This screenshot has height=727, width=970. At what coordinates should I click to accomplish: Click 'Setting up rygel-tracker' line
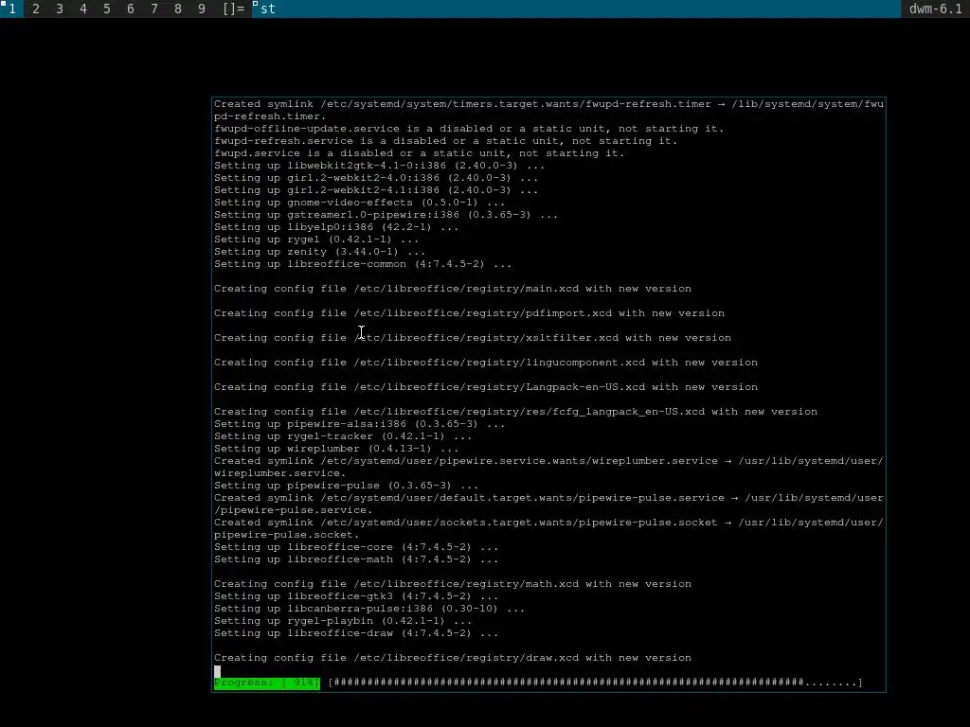click(x=343, y=436)
